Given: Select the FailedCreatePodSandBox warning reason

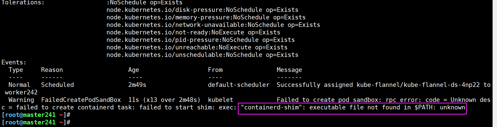Looking at the screenshot, I should pyautogui.click(x=81, y=100).
